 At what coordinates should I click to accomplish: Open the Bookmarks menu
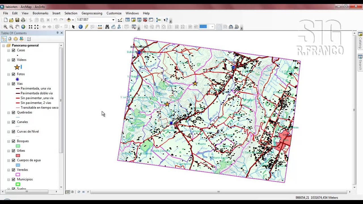pyautogui.click(x=41, y=13)
